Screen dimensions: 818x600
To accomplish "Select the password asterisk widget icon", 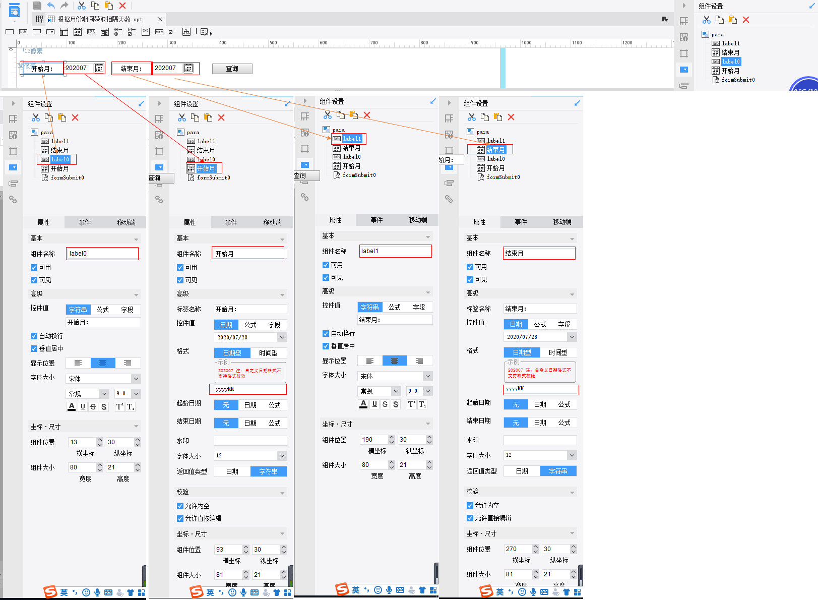I will coord(159,32).
